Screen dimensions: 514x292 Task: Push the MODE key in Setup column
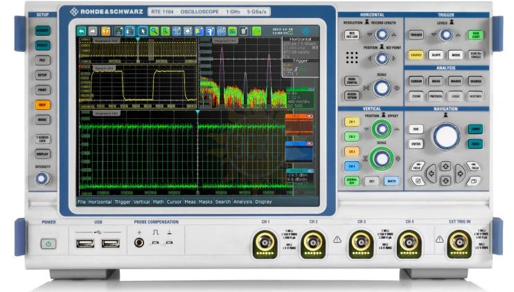coord(43,120)
